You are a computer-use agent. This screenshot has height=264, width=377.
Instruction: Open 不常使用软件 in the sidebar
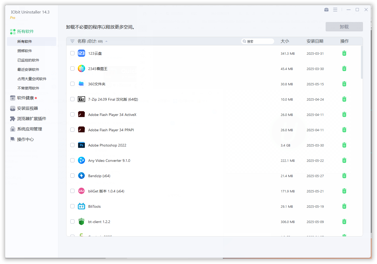tap(28, 88)
